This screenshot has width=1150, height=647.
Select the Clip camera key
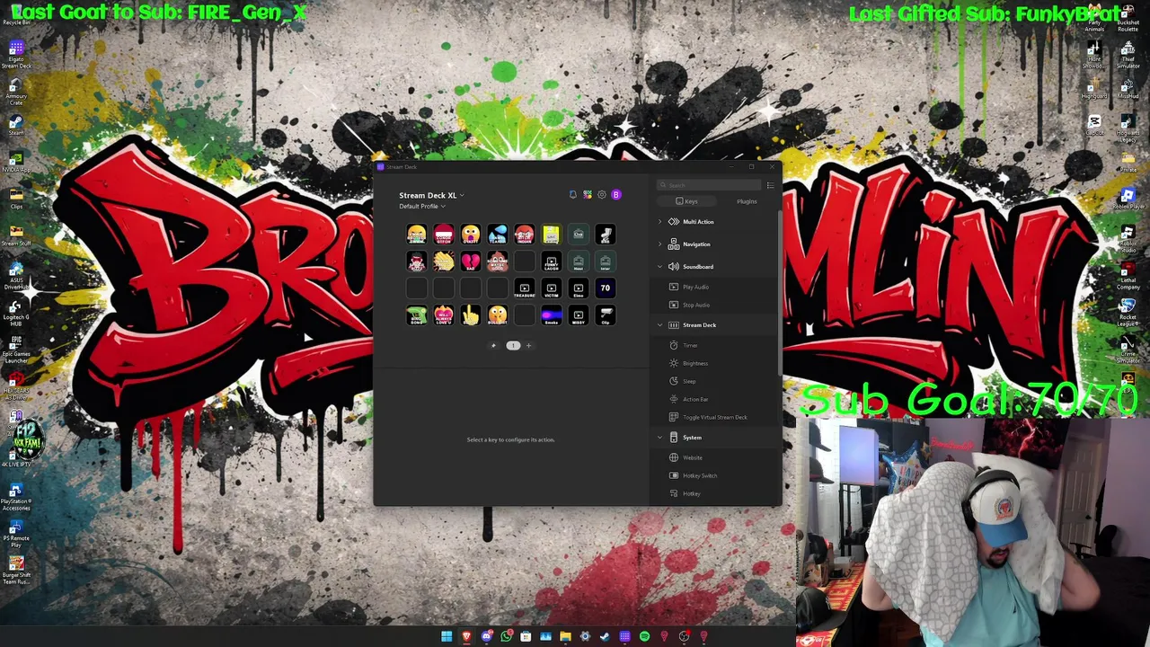(x=606, y=315)
